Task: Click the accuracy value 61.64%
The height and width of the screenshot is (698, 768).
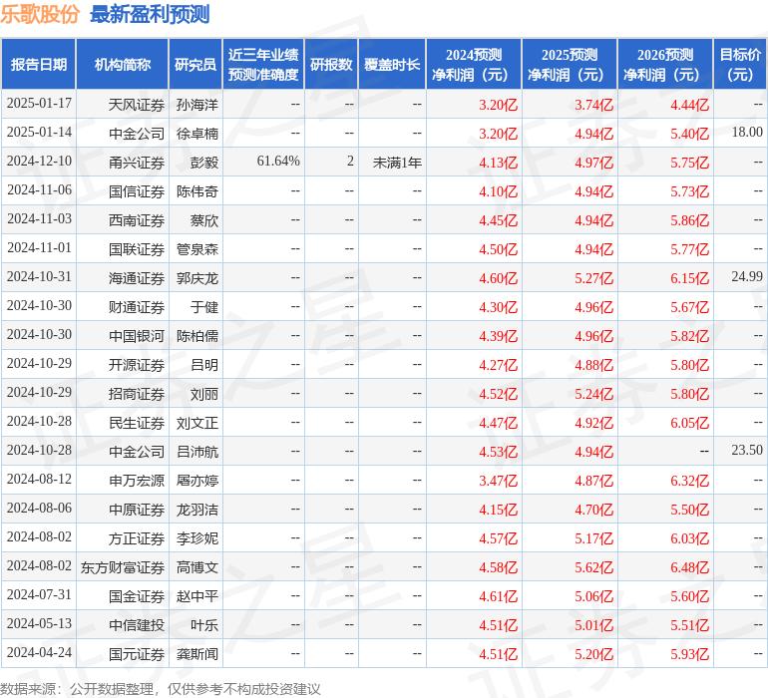Action: tap(278, 161)
